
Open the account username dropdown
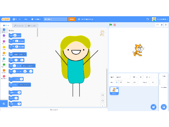coord(162,19)
